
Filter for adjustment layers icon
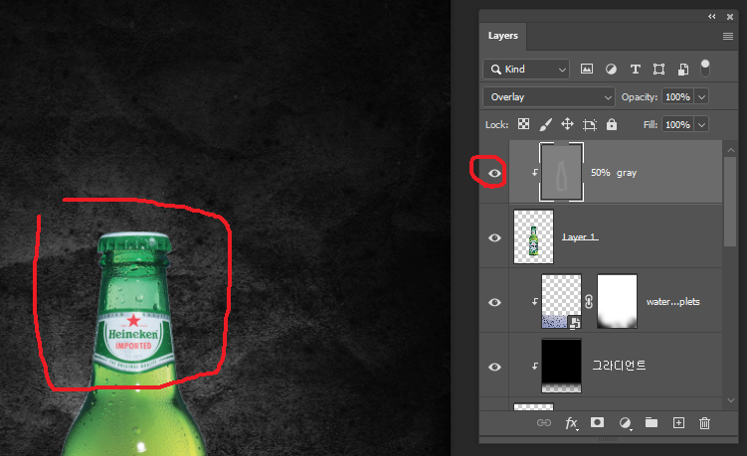coord(611,69)
